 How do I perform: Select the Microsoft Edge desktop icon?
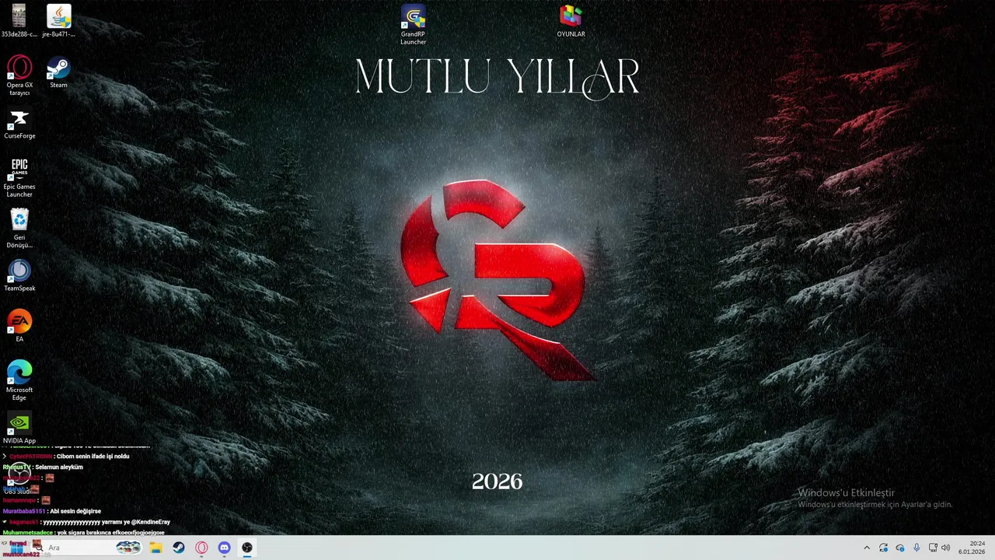click(19, 380)
